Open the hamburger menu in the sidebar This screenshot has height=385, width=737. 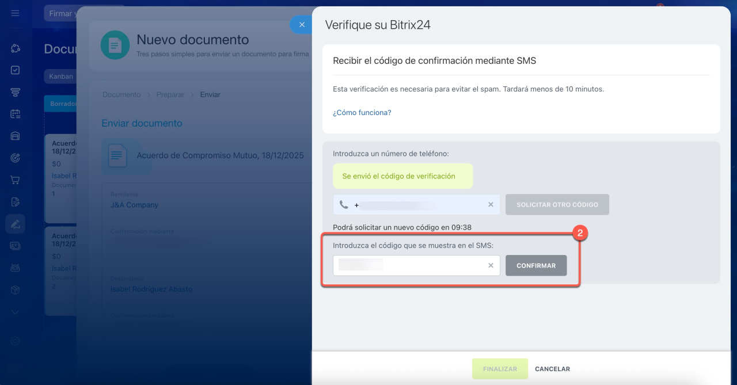pyautogui.click(x=15, y=13)
